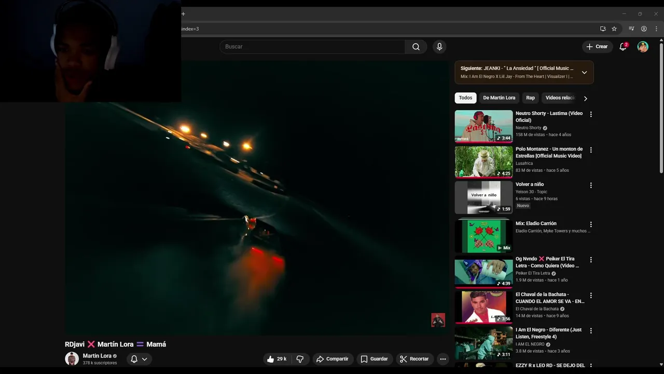This screenshot has height=374, width=664.
Task: Open the Un monton de Estrellas thumbnail
Action: click(x=483, y=162)
